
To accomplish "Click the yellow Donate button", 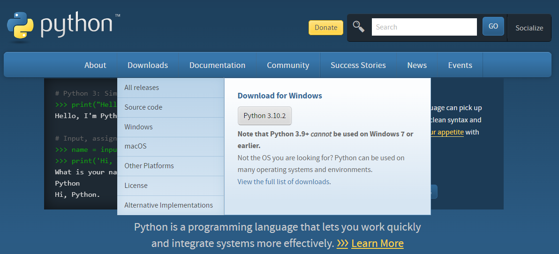I will click(x=326, y=28).
